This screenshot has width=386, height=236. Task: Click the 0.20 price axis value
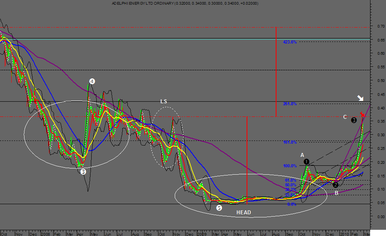point(381,162)
